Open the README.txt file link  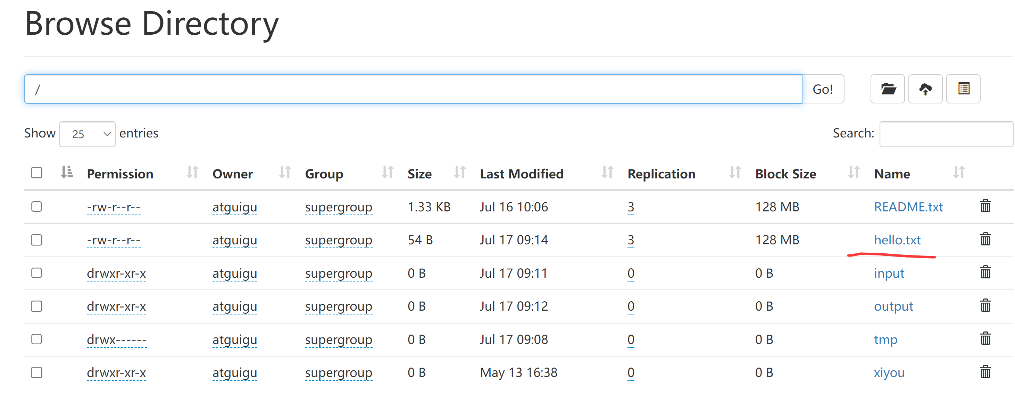908,207
